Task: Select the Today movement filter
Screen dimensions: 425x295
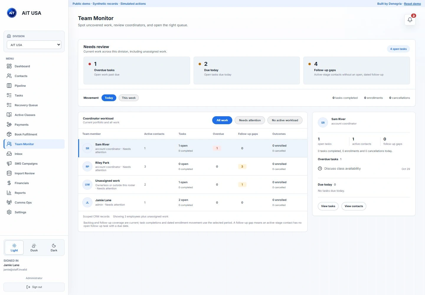Action: (x=109, y=98)
